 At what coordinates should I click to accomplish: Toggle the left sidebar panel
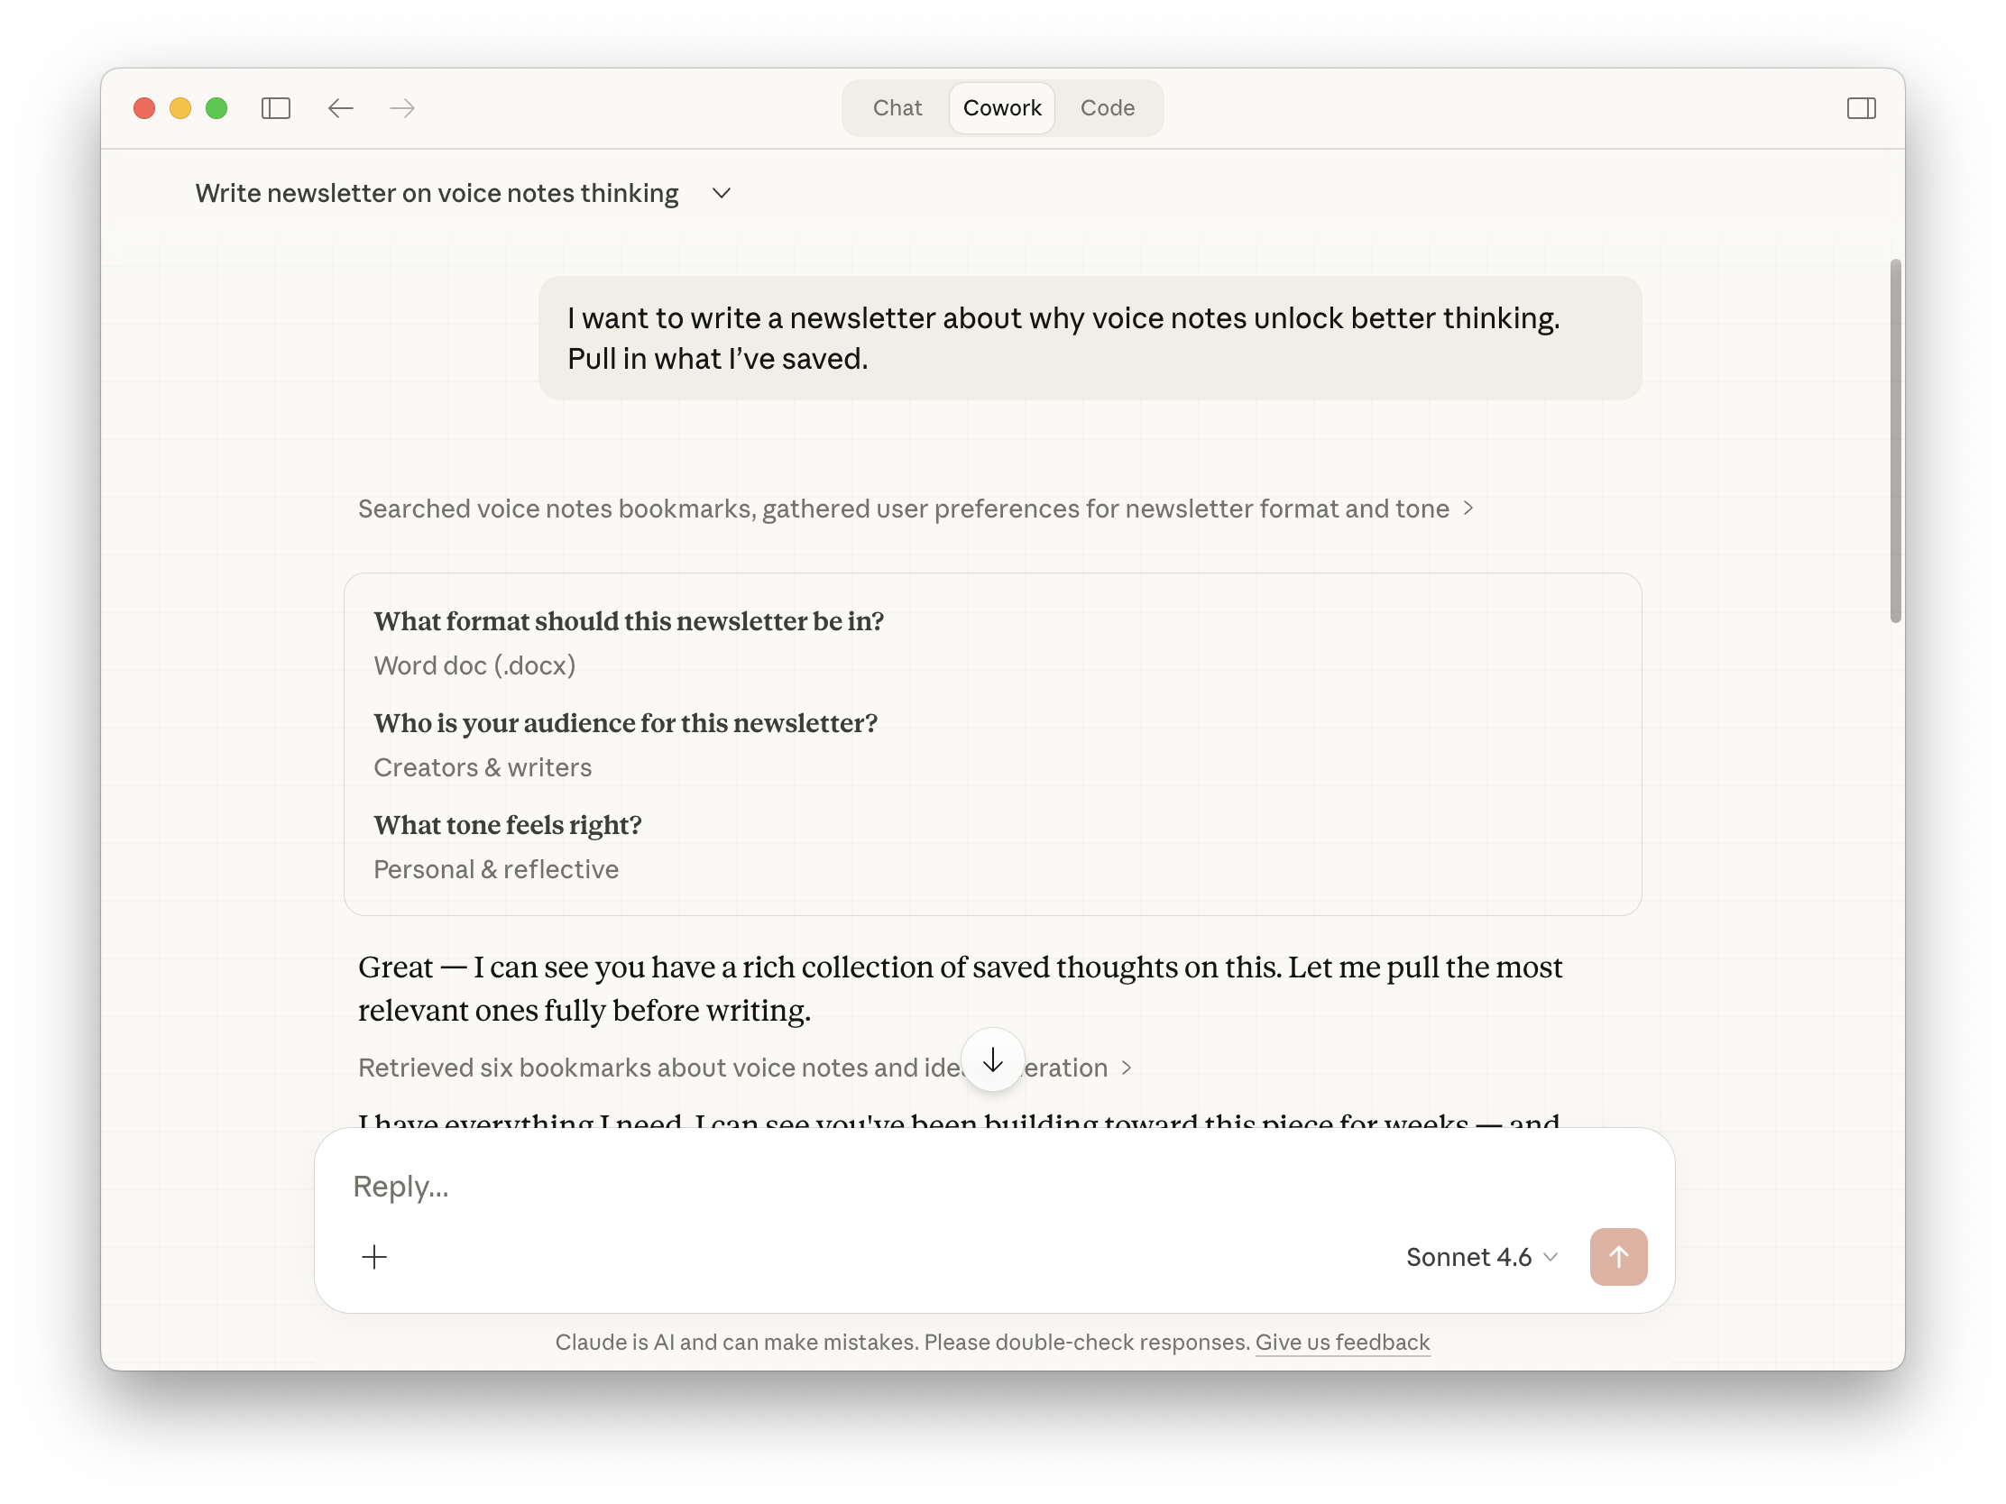click(276, 108)
